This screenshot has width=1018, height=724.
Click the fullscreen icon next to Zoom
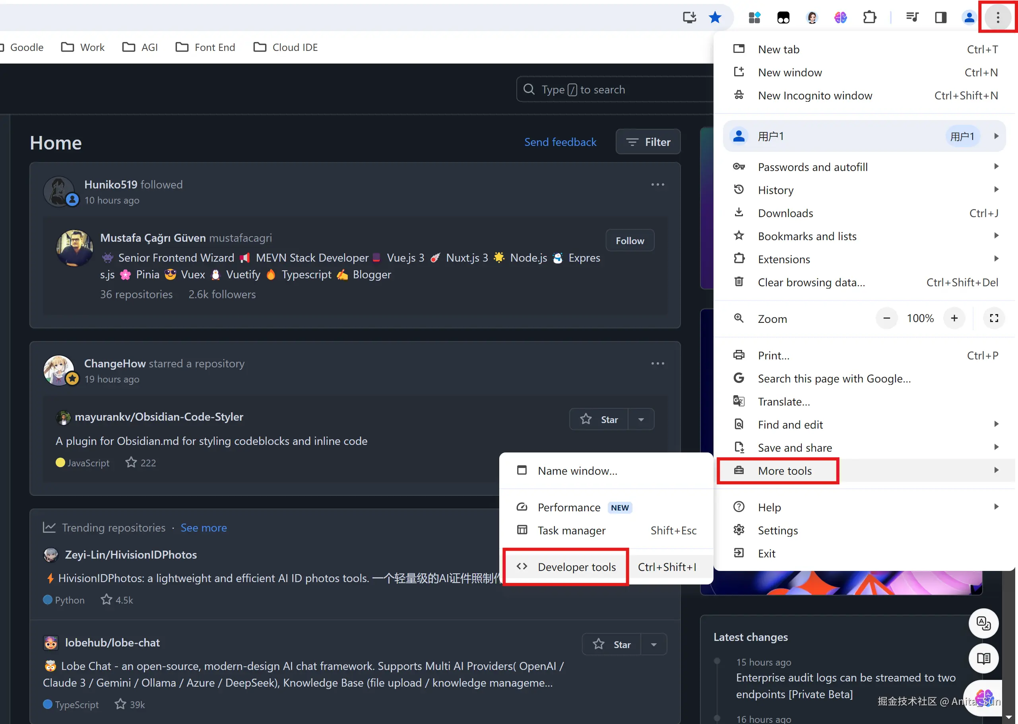994,318
